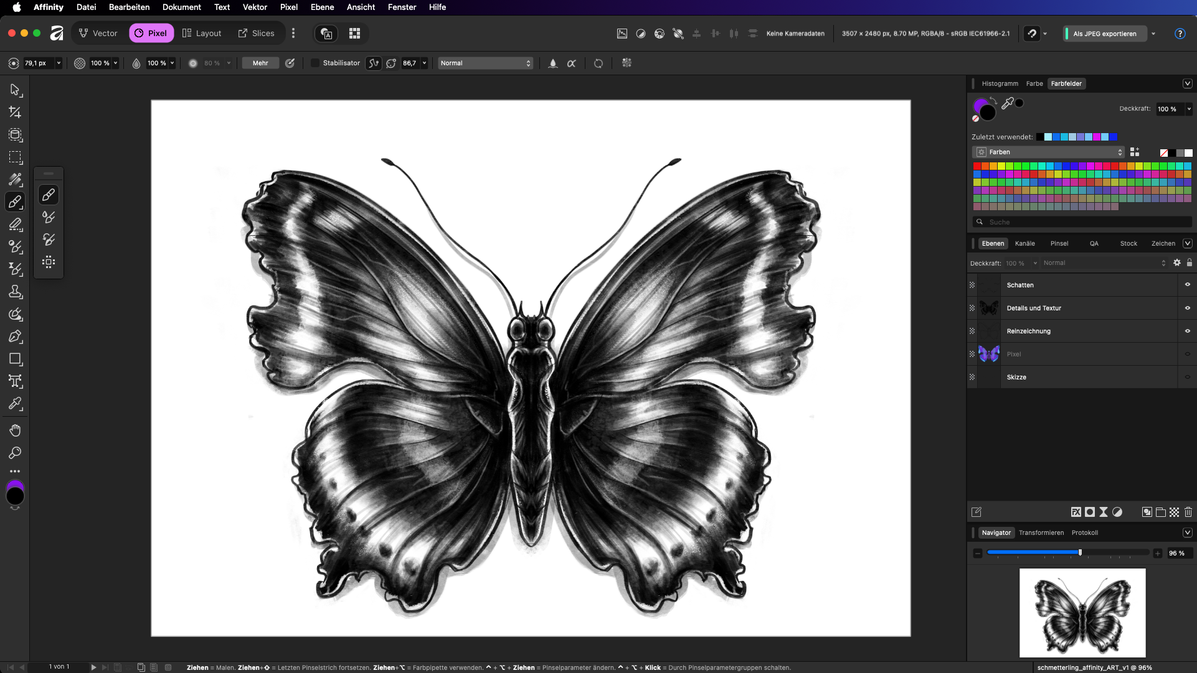This screenshot has height=673, width=1197.
Task: Open the Ebene menu
Action: coord(322,7)
